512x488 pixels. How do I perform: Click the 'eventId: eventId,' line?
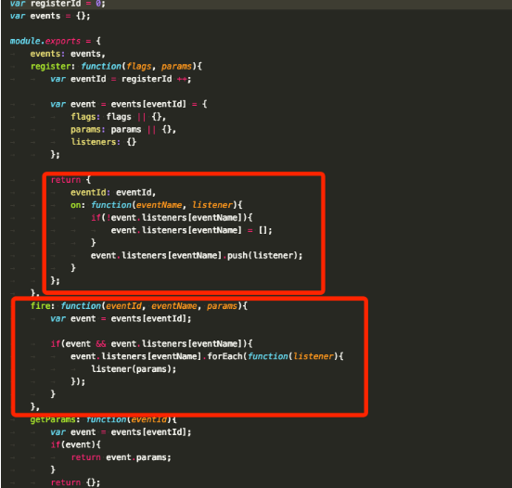click(113, 193)
